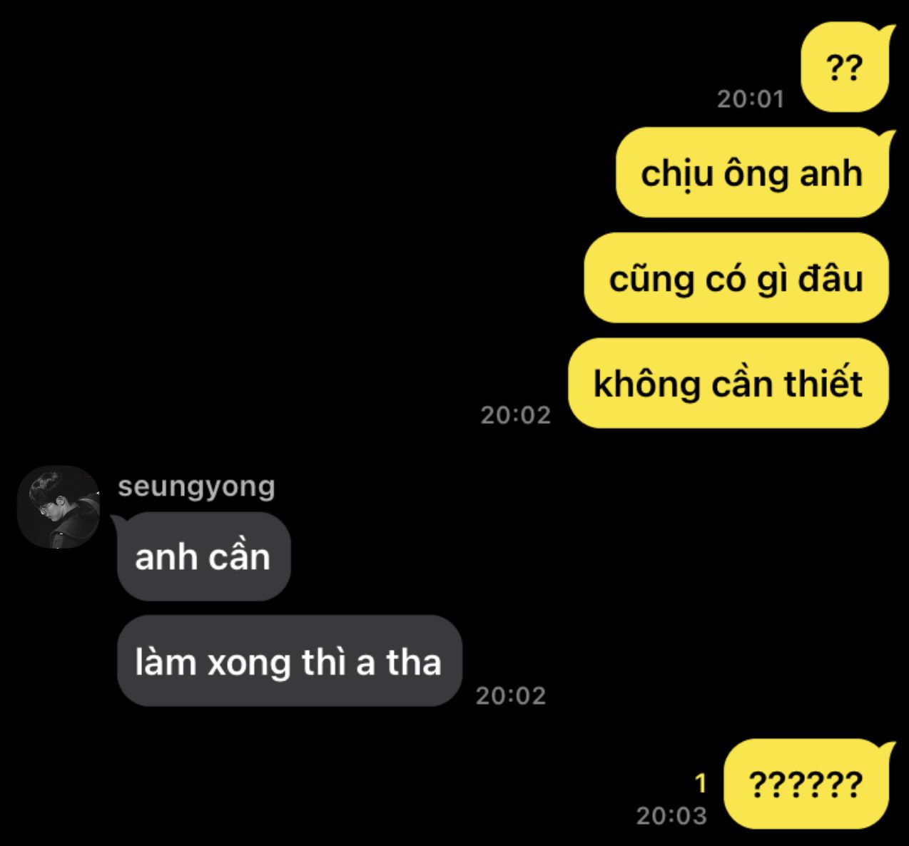Select the 'không cần thiết' message bubble

730,383
